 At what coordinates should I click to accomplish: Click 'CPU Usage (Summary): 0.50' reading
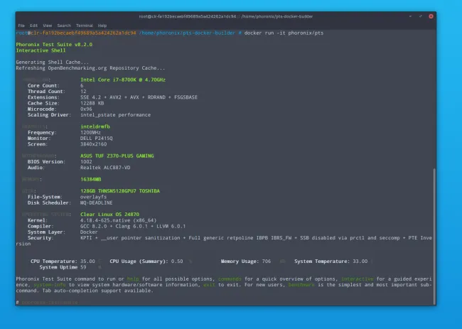tap(146, 261)
